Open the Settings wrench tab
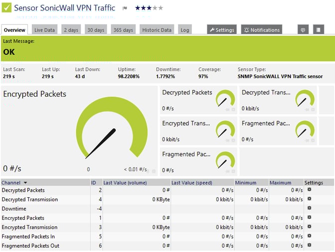The image size is (335, 252). pos(222,30)
